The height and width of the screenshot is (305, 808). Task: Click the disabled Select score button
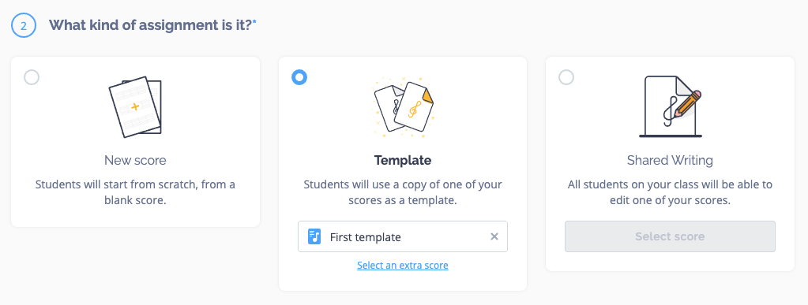[x=670, y=236]
